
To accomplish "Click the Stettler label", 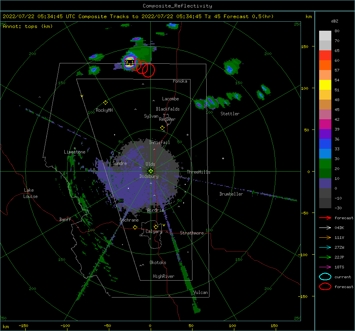I will coord(230,114).
